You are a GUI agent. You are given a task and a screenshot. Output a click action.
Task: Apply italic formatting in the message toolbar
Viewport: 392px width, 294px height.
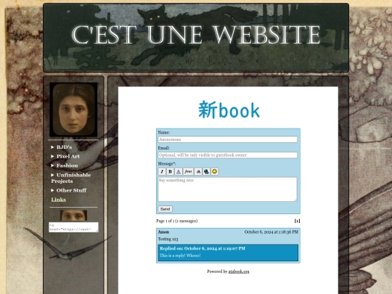(x=162, y=171)
